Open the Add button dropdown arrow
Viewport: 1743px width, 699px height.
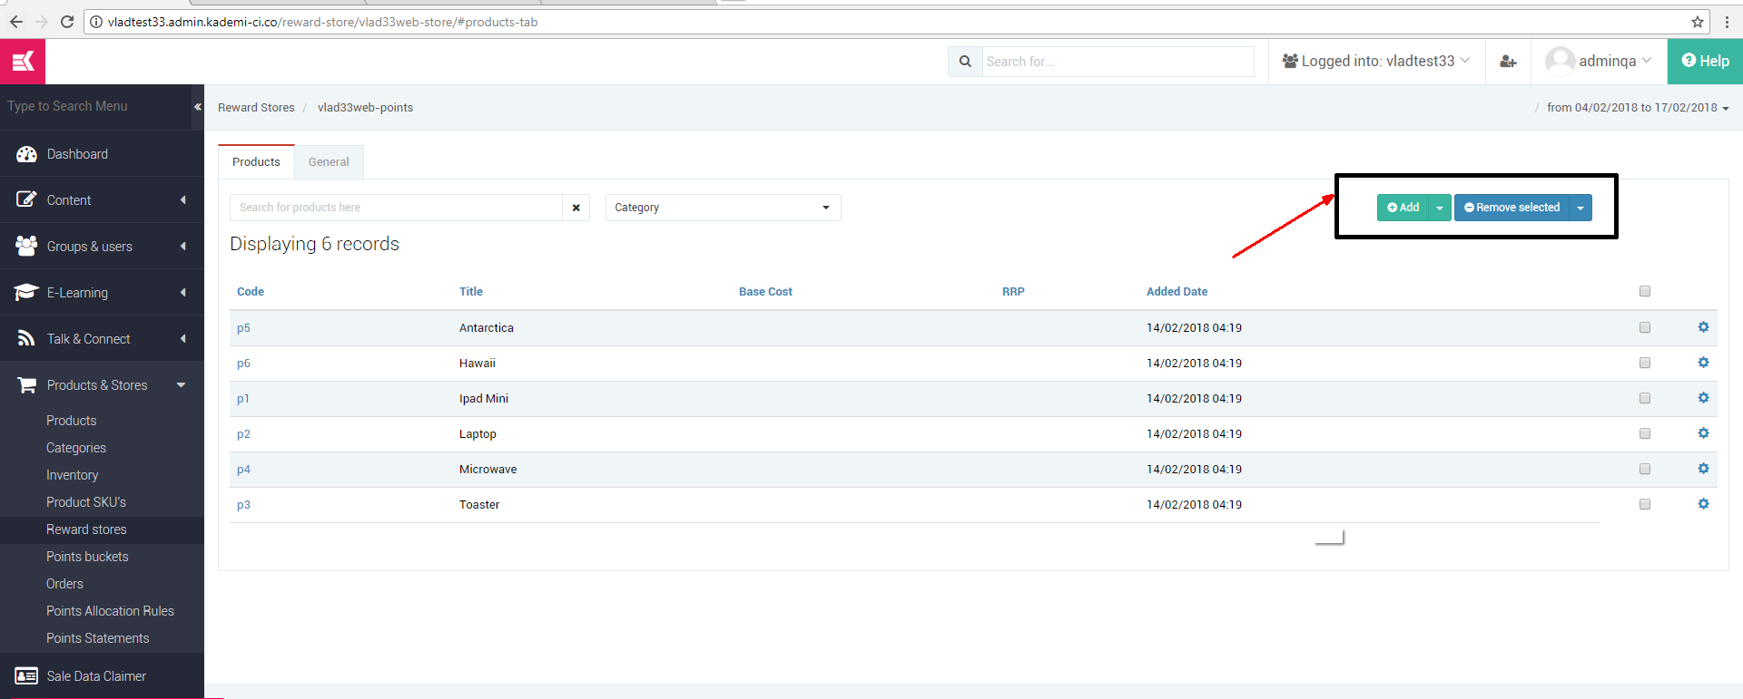click(x=1440, y=208)
